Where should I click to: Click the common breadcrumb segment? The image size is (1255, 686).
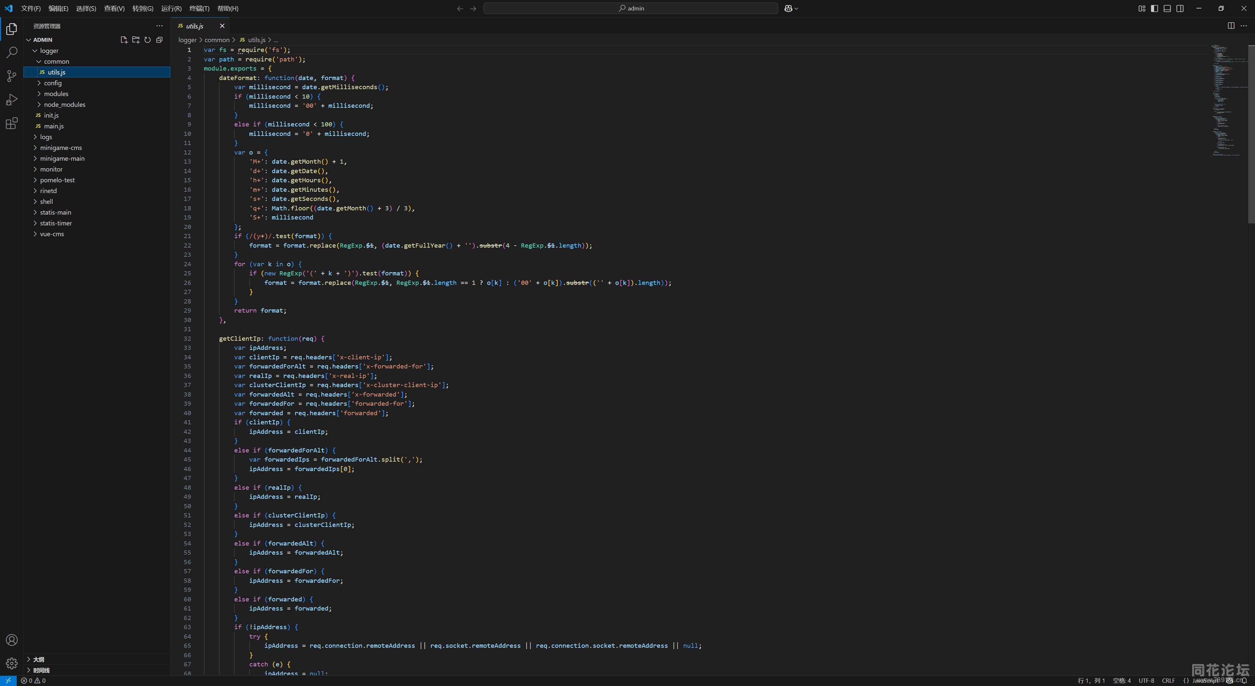click(217, 40)
